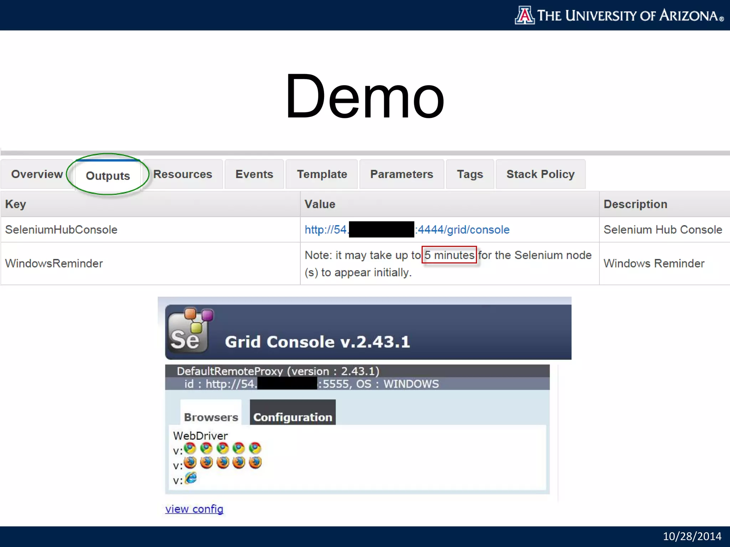Image resolution: width=730 pixels, height=547 pixels.
Task: Select the WindowsReminder key cell
Action: click(150, 264)
